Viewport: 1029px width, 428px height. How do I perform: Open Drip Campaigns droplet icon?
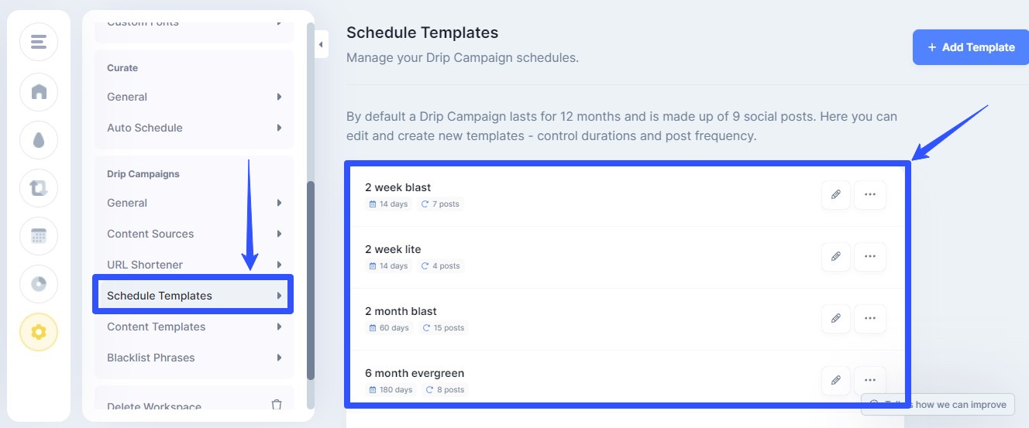pyautogui.click(x=39, y=140)
